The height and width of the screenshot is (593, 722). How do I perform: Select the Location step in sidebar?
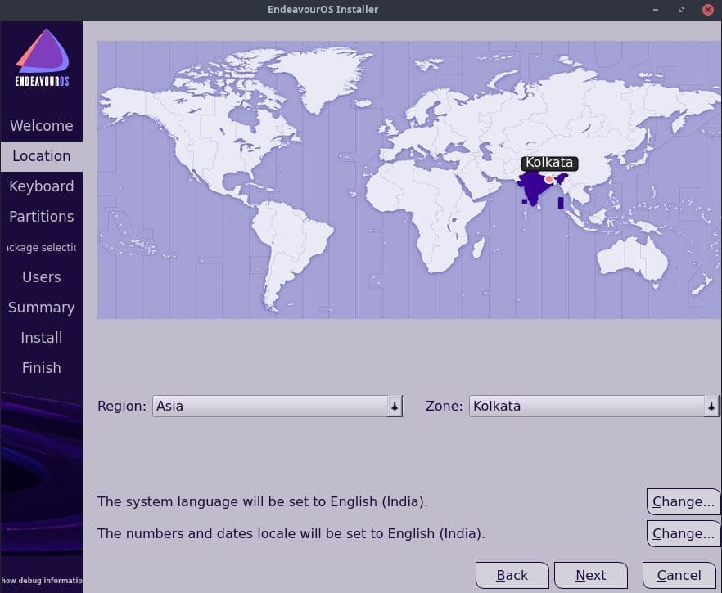[42, 156]
